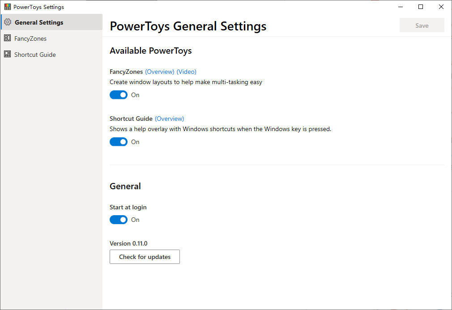The width and height of the screenshot is (452, 310).
Task: Open the FancyZones Overview link
Action: pyautogui.click(x=160, y=72)
